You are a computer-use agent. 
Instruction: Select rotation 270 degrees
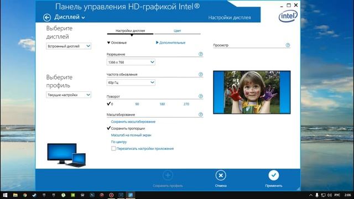click(186, 104)
